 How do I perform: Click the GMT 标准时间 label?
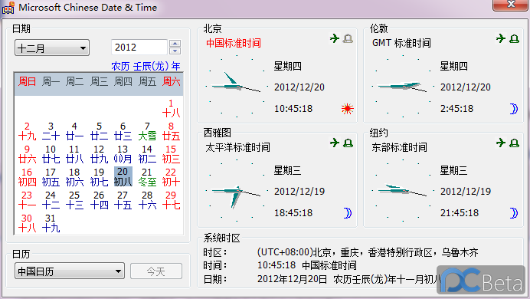pyautogui.click(x=401, y=43)
